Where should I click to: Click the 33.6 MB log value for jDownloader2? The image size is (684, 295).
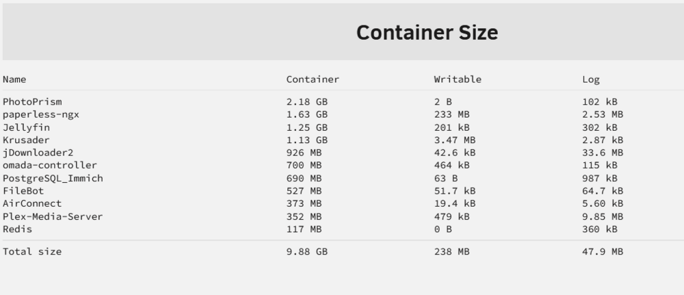603,153
